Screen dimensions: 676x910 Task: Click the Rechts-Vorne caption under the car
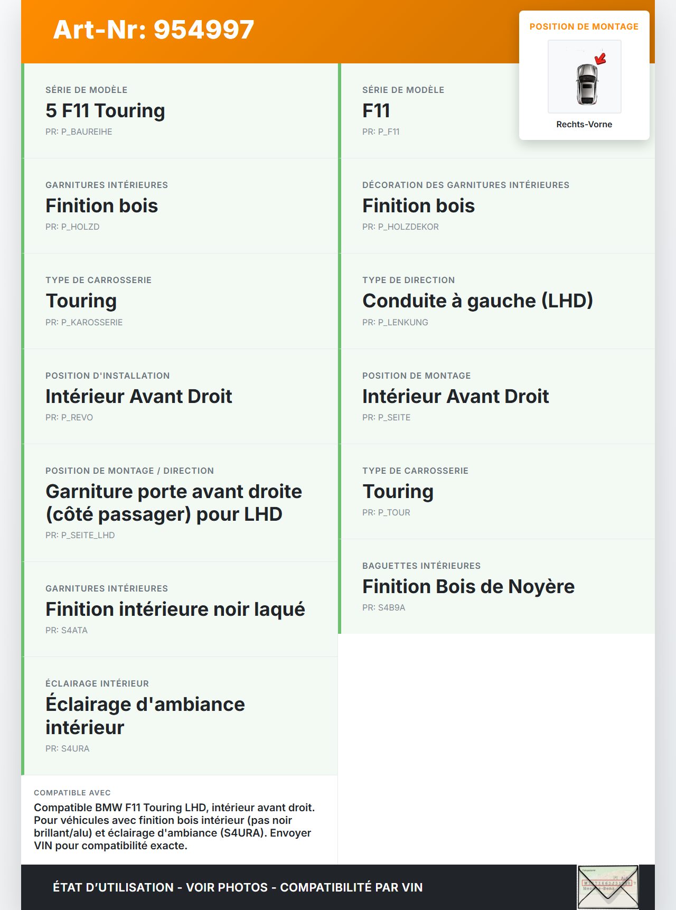[x=584, y=124]
